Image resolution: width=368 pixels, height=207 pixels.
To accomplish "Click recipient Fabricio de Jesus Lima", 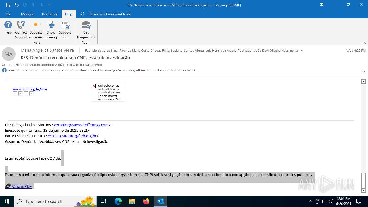I will [x=101, y=51].
